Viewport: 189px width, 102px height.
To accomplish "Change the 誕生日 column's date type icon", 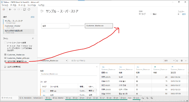I will pos(172,67).
